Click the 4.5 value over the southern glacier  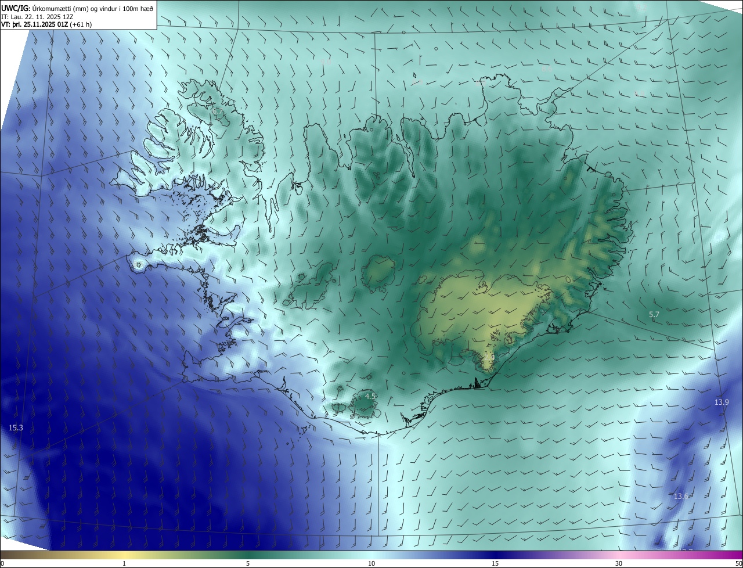pyautogui.click(x=370, y=396)
